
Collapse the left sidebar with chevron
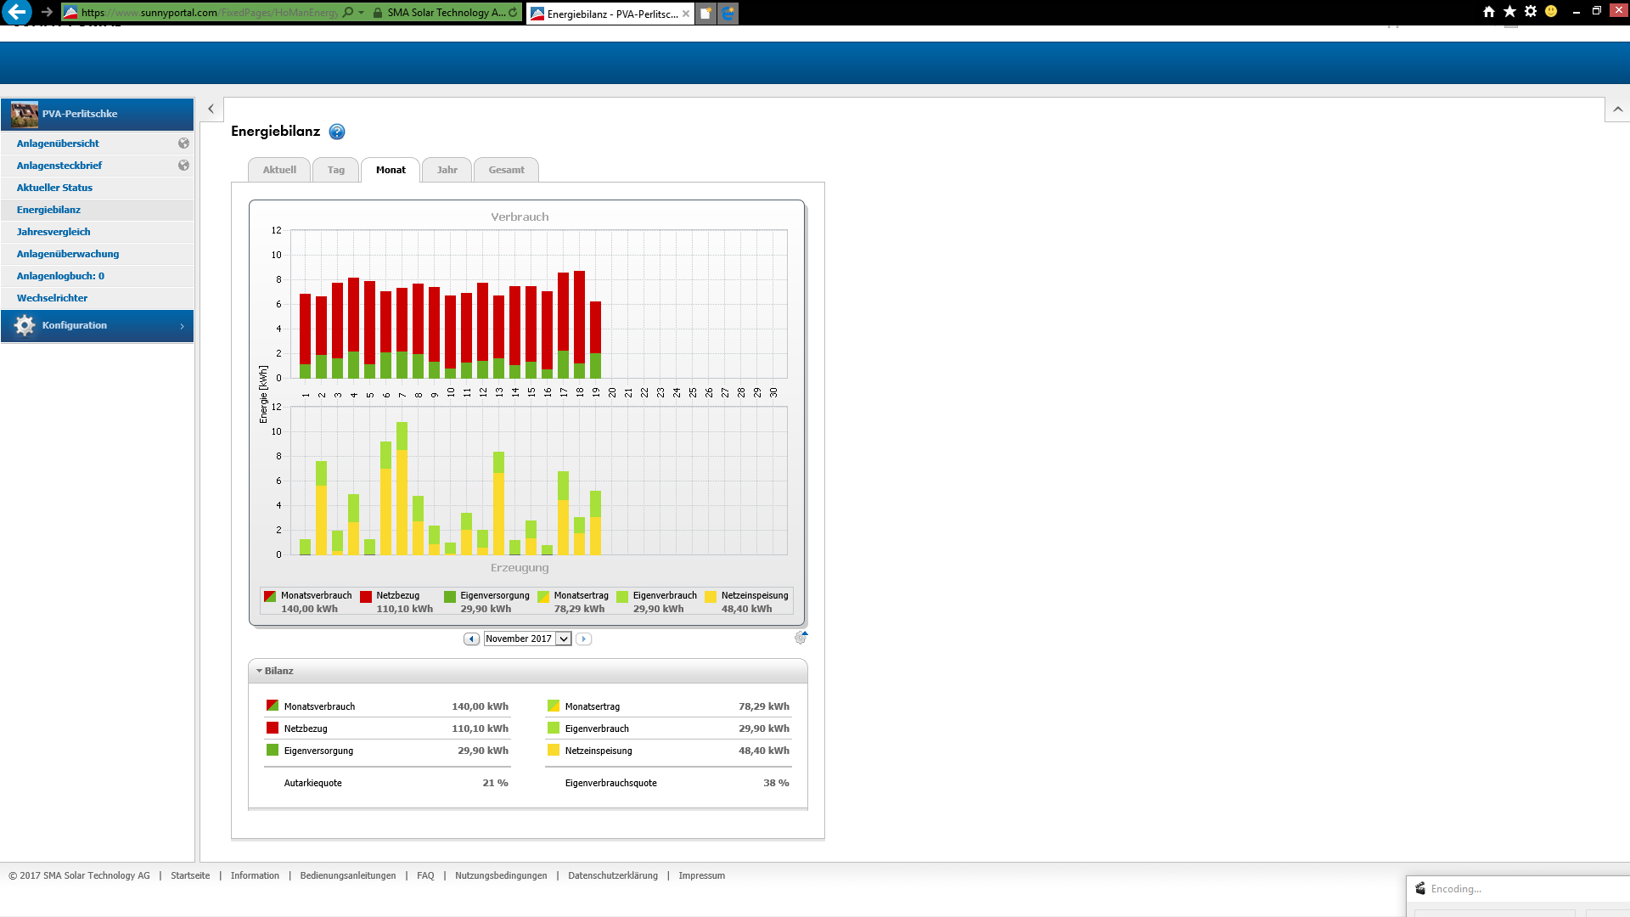[x=211, y=110]
